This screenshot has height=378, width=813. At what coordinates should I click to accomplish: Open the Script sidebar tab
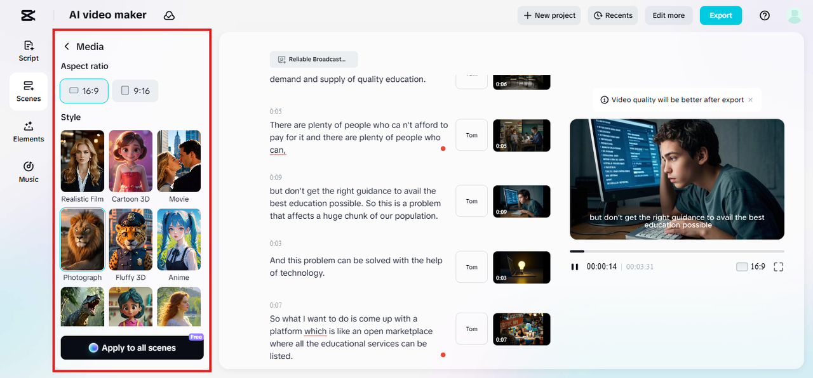(29, 51)
